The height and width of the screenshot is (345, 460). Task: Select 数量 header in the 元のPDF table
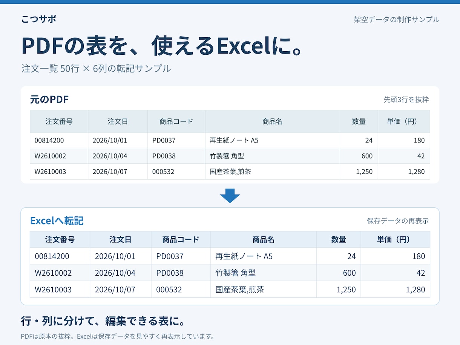pyautogui.click(x=359, y=121)
